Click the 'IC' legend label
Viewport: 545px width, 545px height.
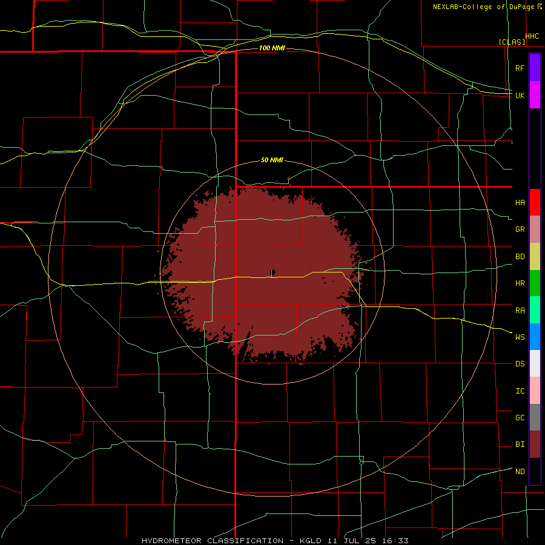520,391
